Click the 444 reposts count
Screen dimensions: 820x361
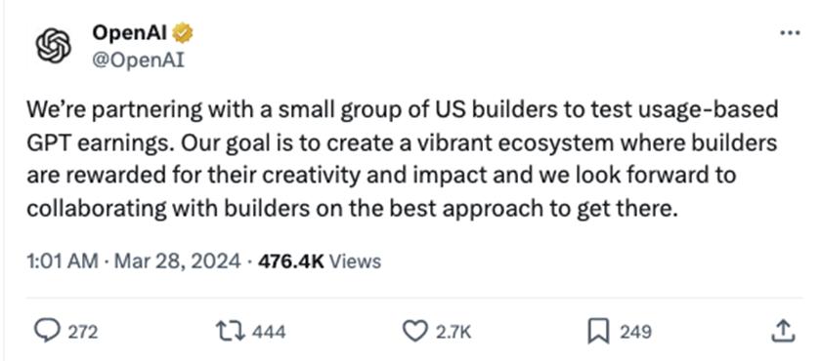coord(269,332)
